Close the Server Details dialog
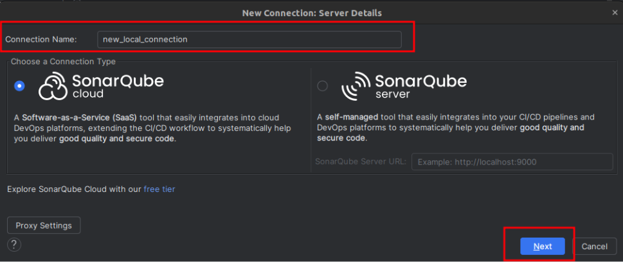Image resolution: width=623 pixels, height=262 pixels. [x=615, y=13]
